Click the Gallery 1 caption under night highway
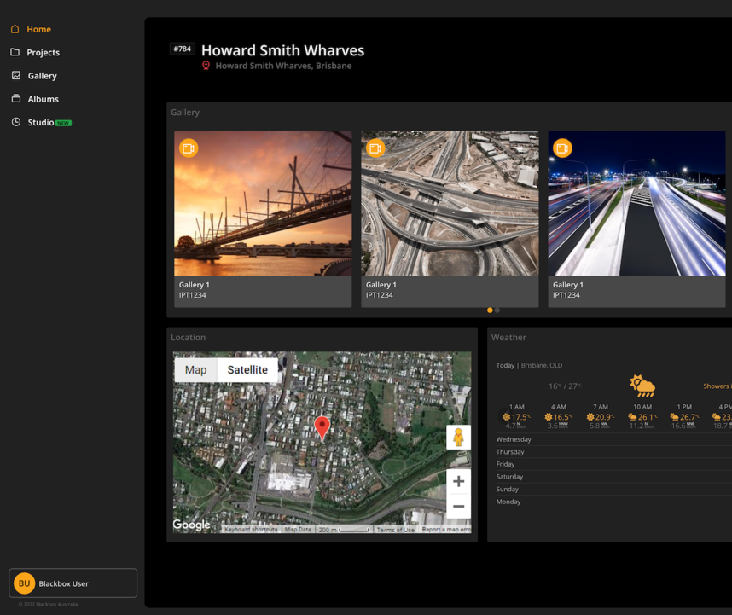Screen dimensions: 732x615 568,285
